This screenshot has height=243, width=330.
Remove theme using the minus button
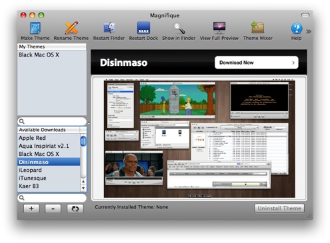tap(53, 208)
